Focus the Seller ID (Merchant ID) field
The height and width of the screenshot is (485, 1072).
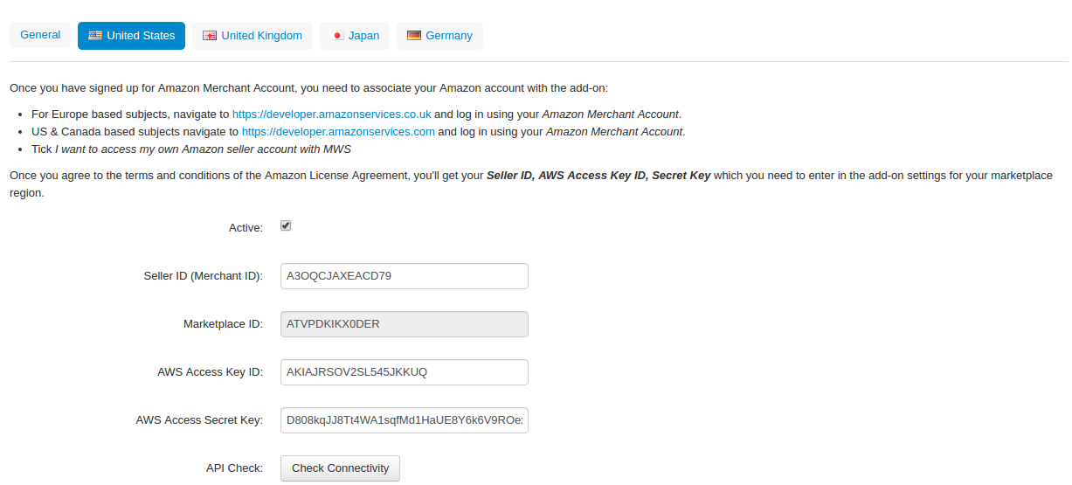(x=405, y=276)
